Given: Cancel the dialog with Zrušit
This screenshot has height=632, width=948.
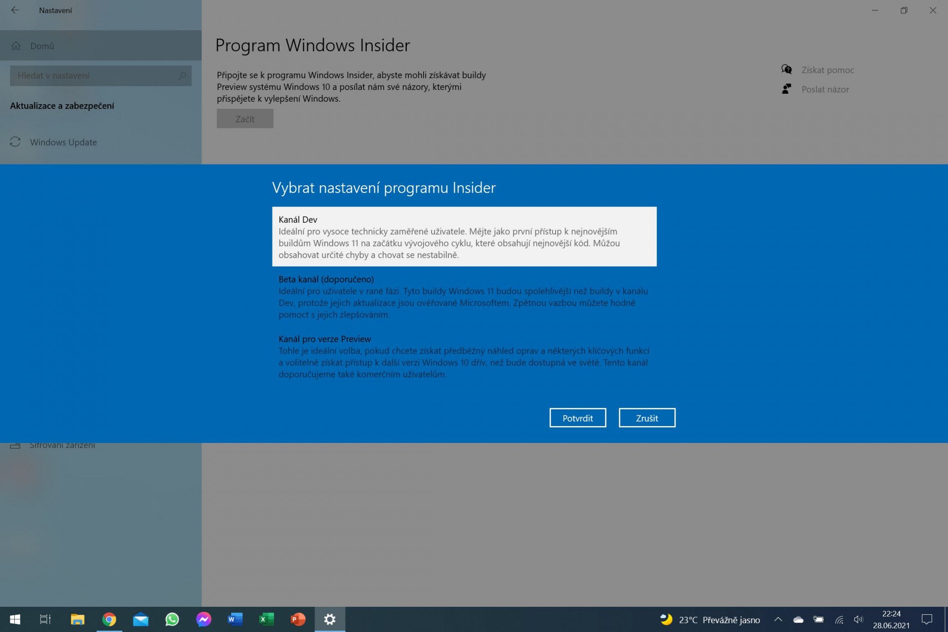Looking at the screenshot, I should (x=647, y=418).
